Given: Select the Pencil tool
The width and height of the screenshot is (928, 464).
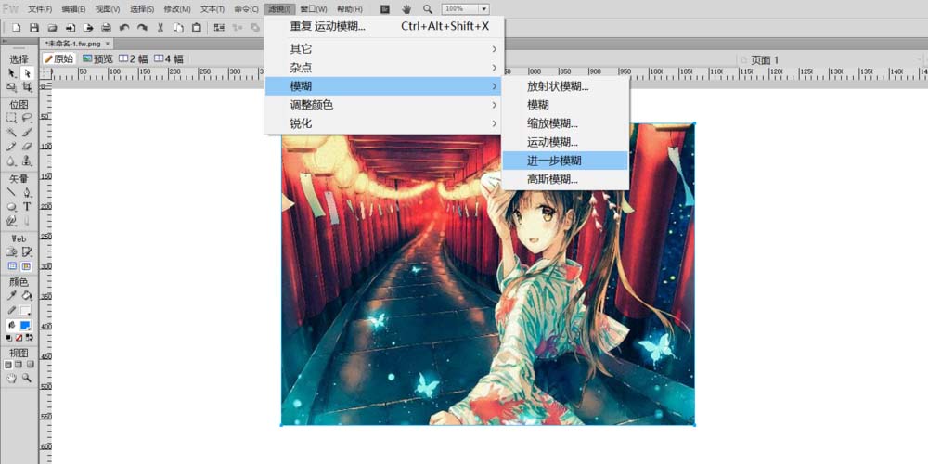Looking at the screenshot, I should (x=11, y=147).
